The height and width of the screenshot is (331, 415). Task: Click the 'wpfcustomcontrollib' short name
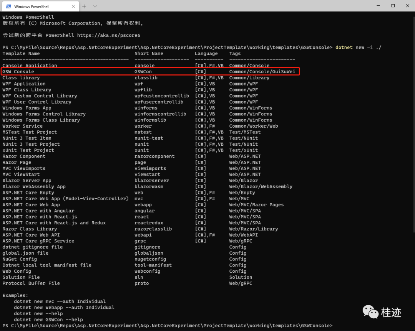[162, 96]
